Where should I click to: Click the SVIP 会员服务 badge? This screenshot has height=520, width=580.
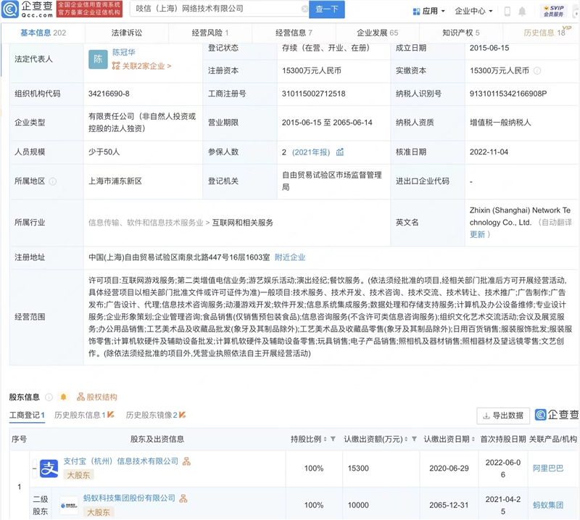click(554, 11)
